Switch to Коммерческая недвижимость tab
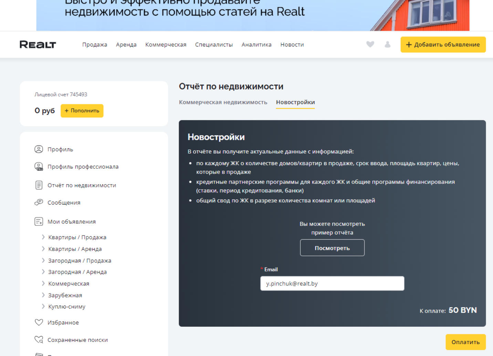This screenshot has height=356, width=493. pos(223,102)
